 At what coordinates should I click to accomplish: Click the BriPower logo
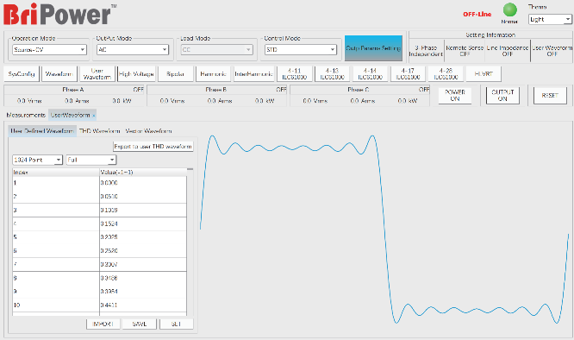coord(59,14)
